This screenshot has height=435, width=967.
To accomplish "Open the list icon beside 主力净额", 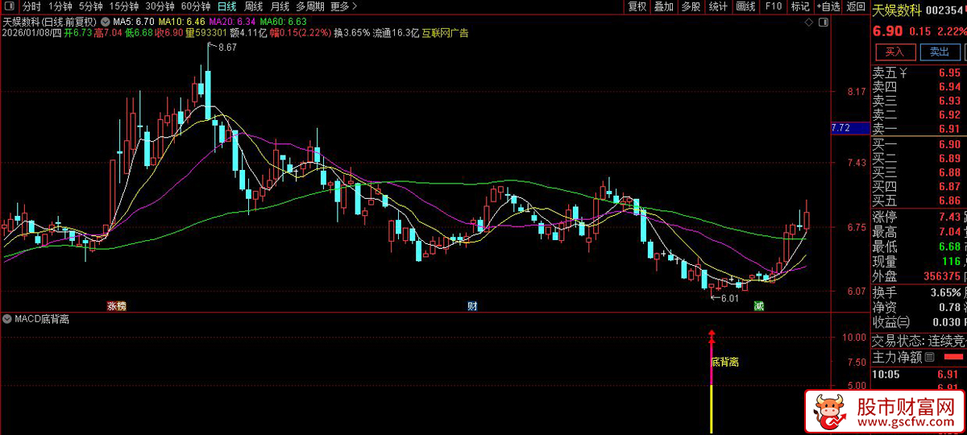I will (929, 357).
